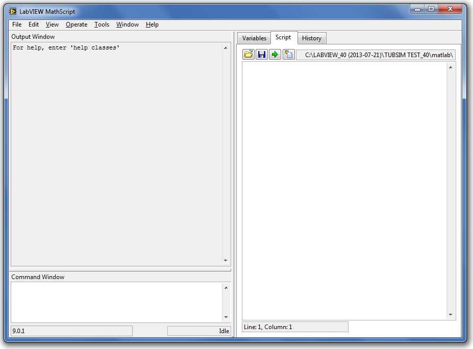Click the script editor up scroll arrow
The width and height of the screenshot is (473, 349).
451,67
